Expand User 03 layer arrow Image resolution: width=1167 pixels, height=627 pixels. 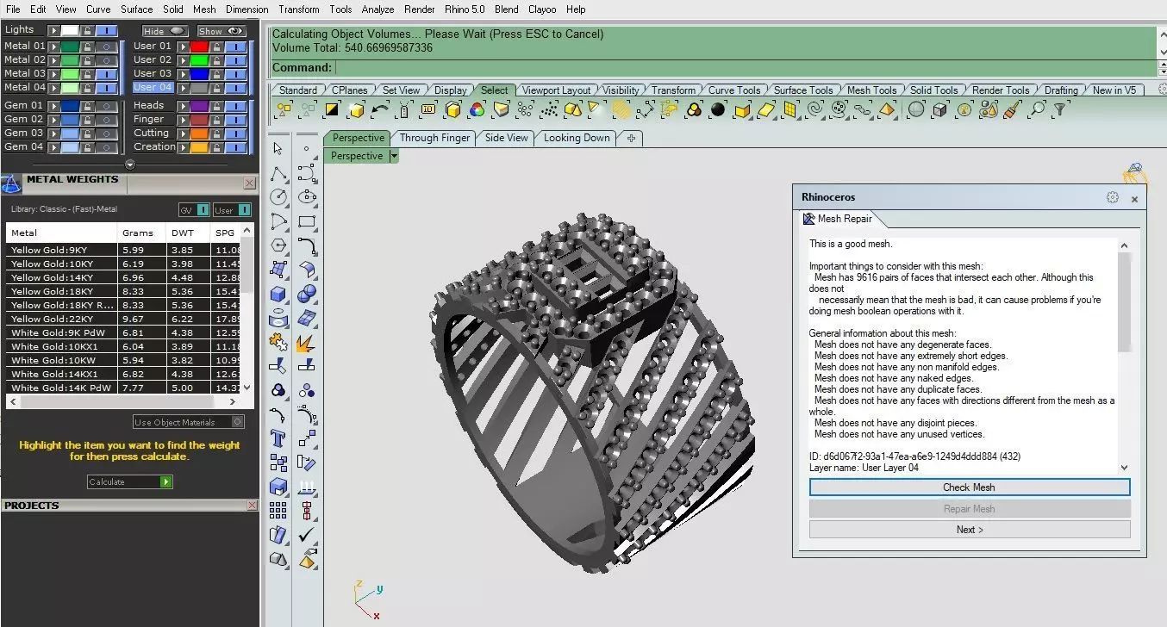[x=182, y=74]
